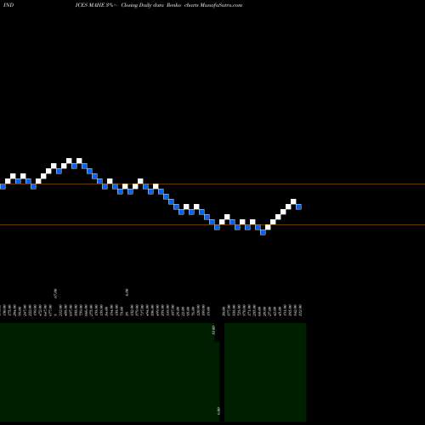Click the large left green volume block

(110, 372)
